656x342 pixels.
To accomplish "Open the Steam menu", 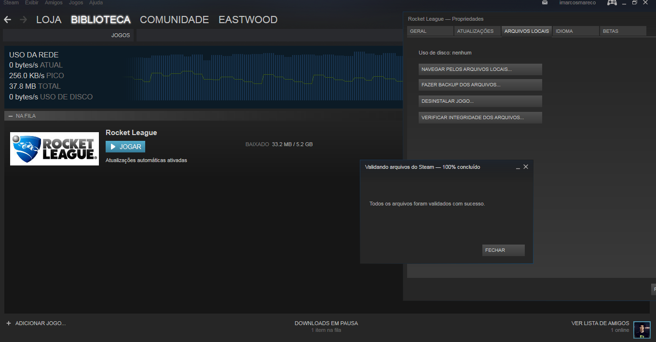I will (x=11, y=3).
